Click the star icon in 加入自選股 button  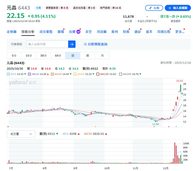pos(170,8)
